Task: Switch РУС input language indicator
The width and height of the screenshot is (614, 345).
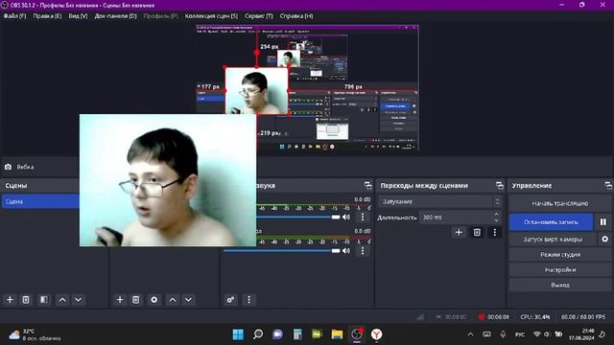Action: [x=520, y=334]
